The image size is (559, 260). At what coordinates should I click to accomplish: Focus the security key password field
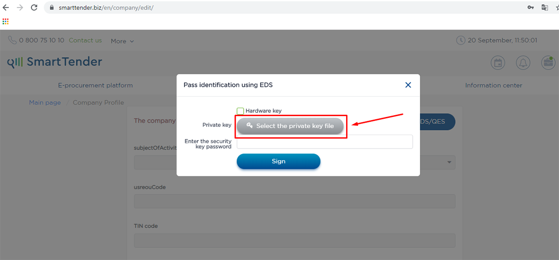click(325, 142)
